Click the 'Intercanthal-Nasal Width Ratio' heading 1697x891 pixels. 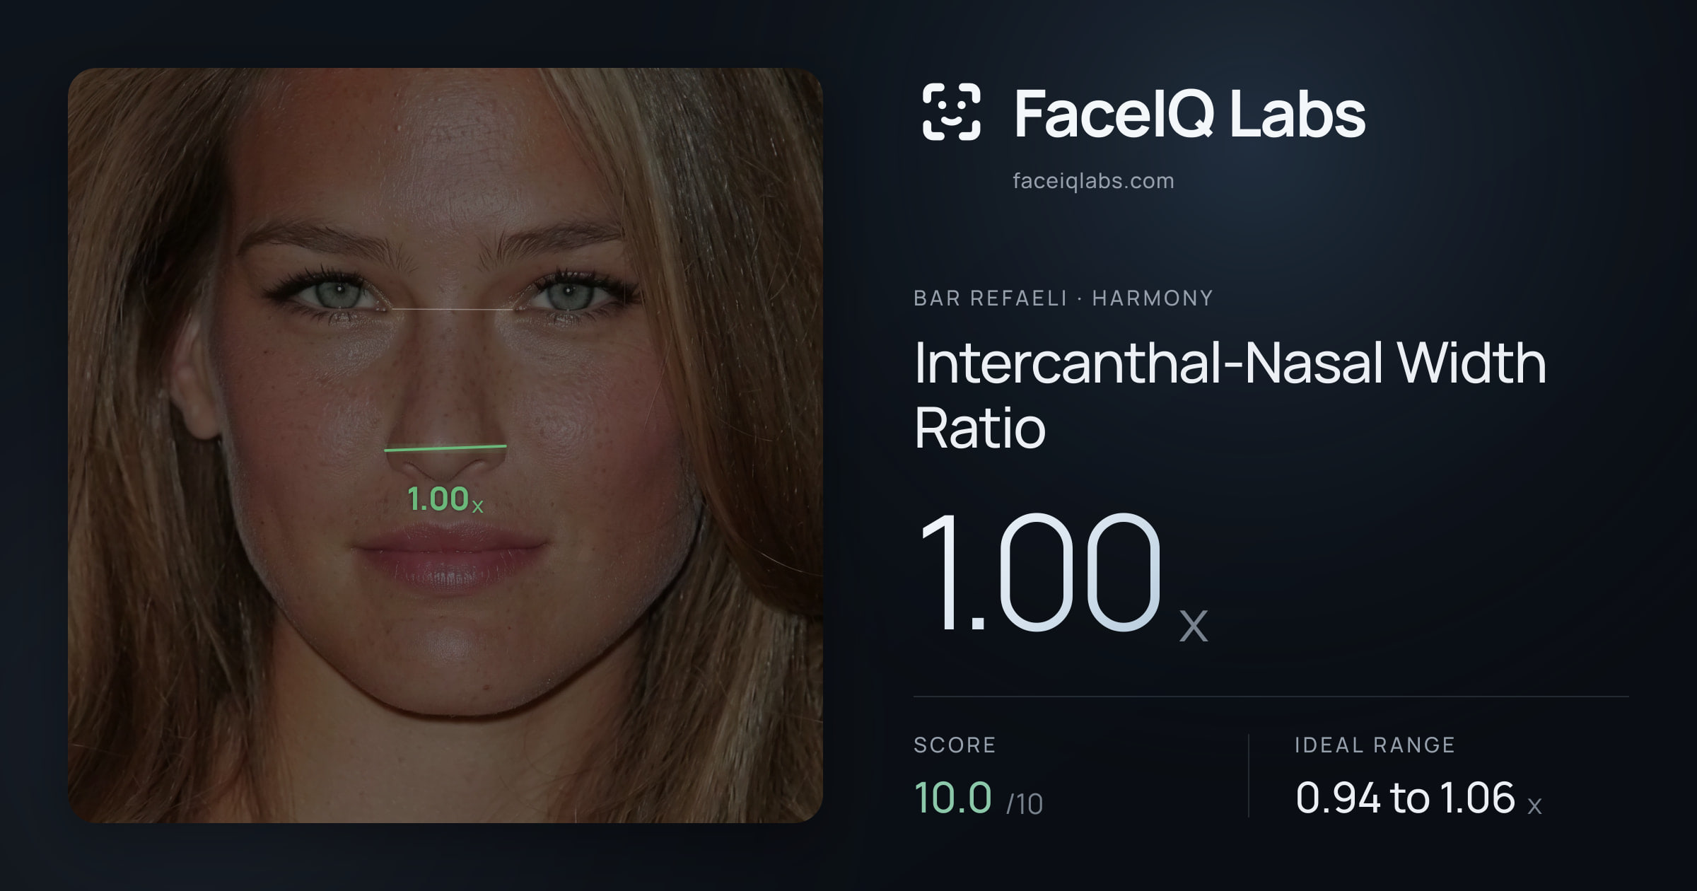[x=1230, y=395]
